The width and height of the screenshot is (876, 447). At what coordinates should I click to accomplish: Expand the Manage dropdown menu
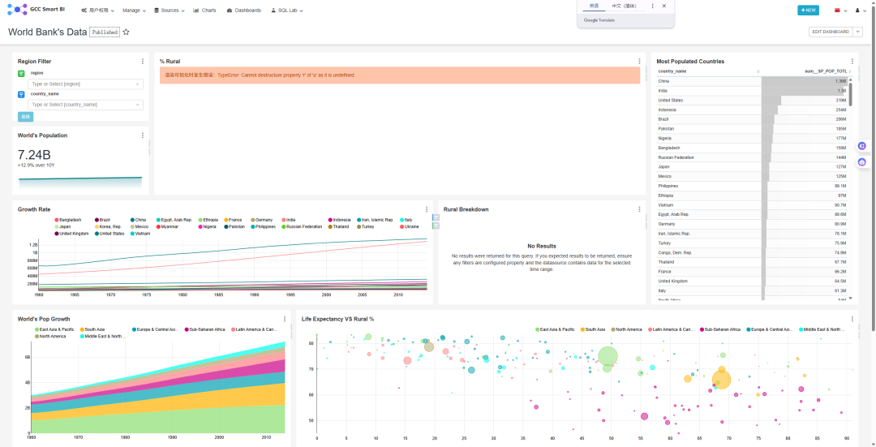[x=134, y=10]
